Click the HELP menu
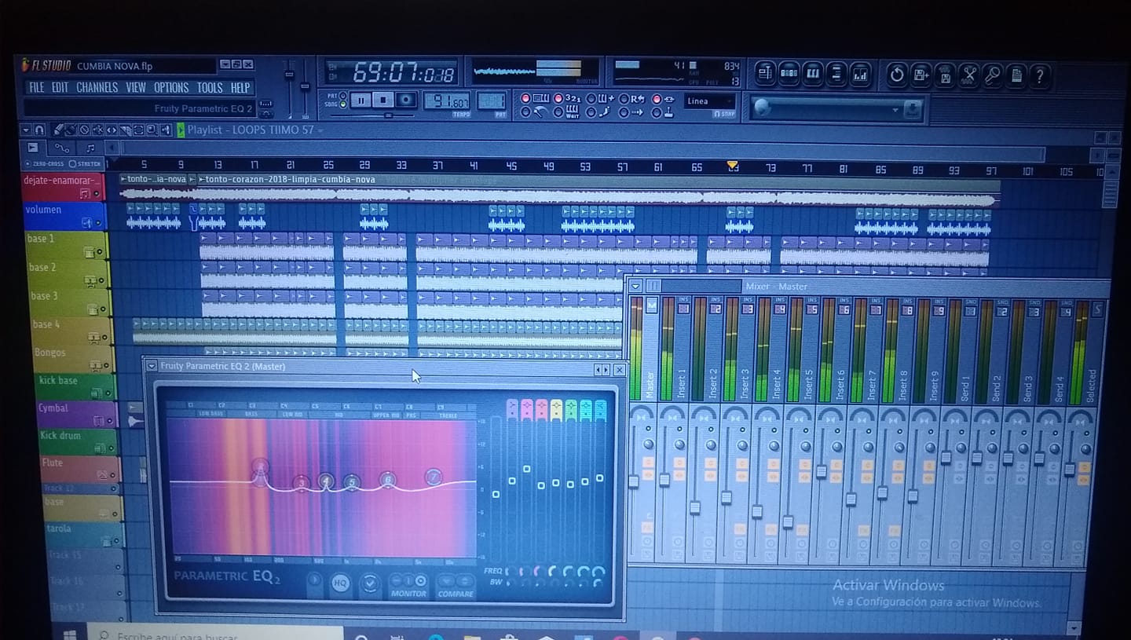1131x640 pixels. 240,87
